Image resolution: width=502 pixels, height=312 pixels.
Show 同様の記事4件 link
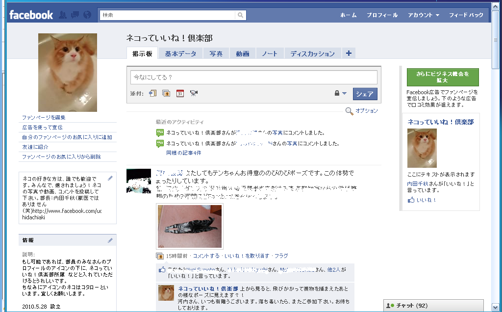(184, 153)
